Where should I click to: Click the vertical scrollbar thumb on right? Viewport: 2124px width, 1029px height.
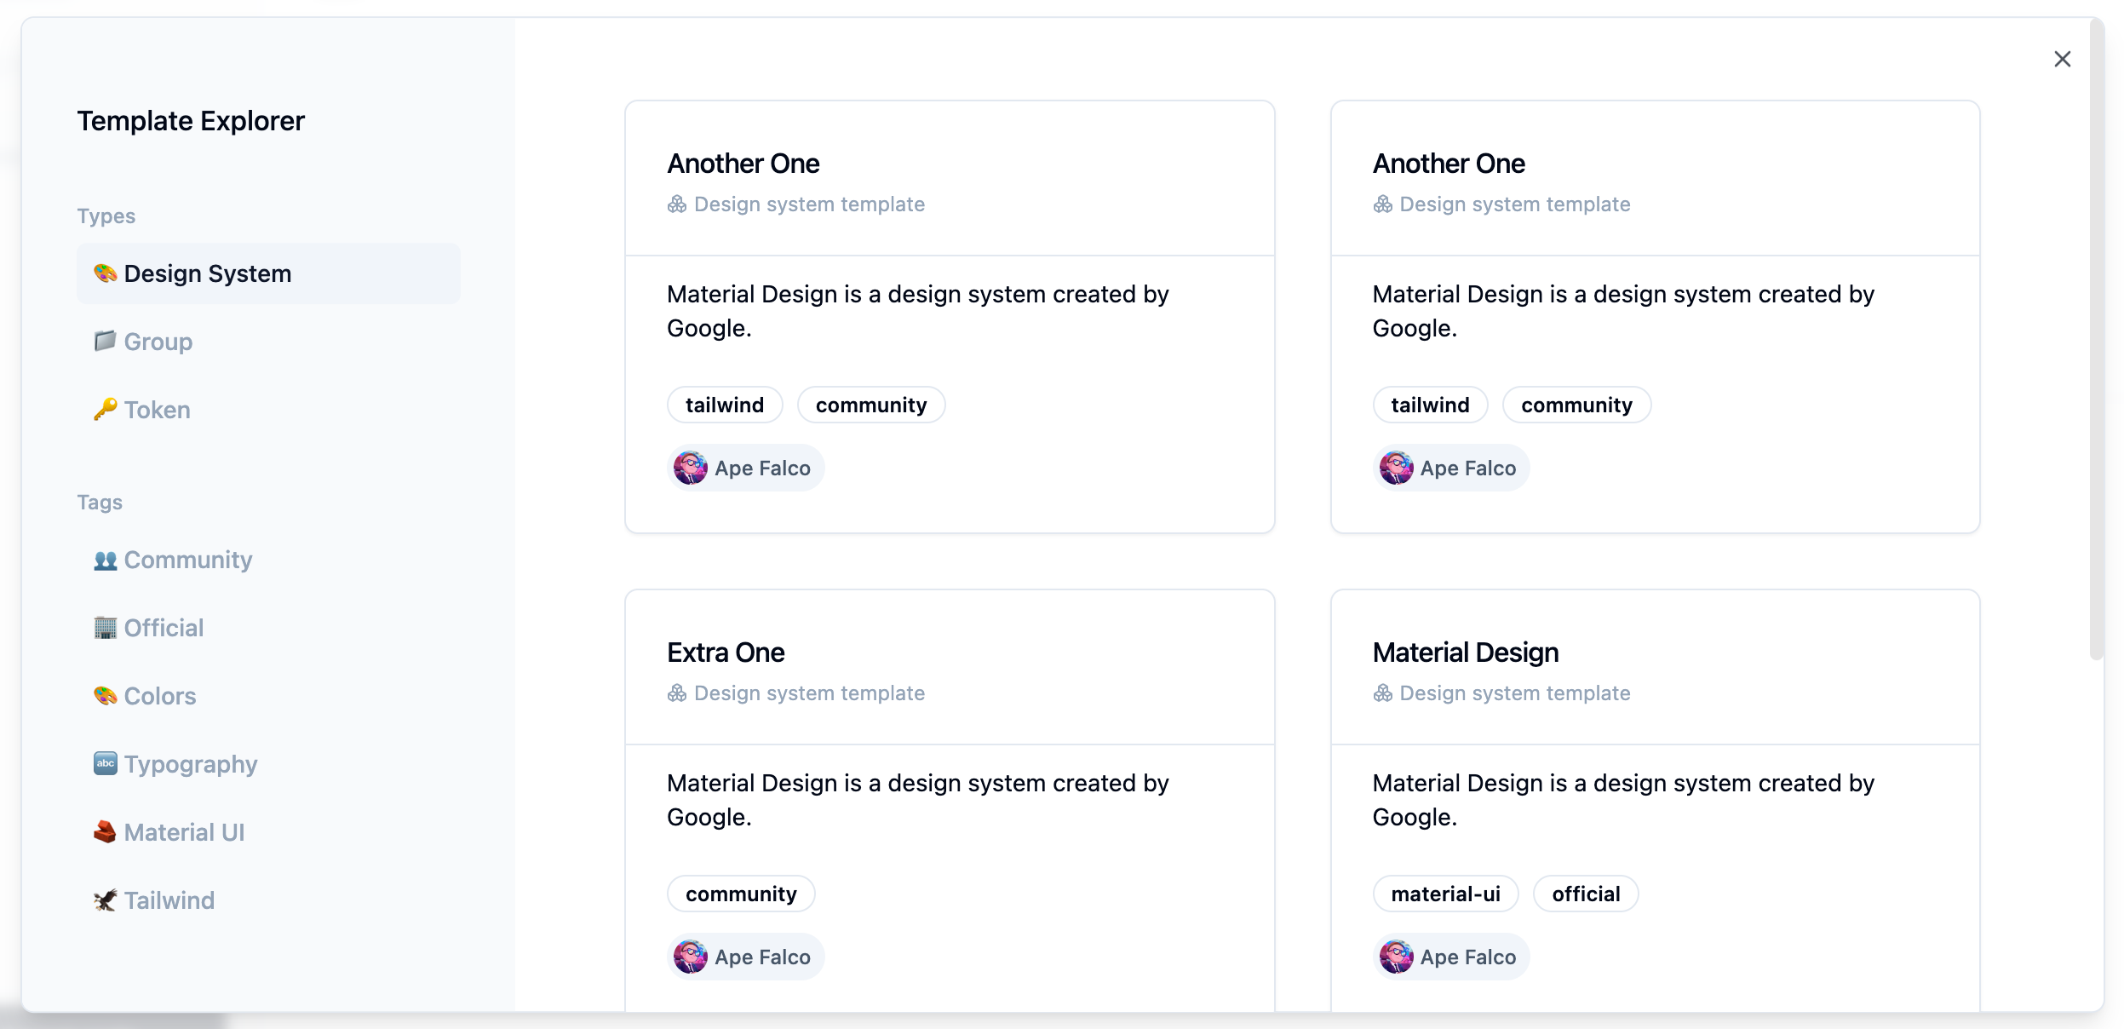tap(2096, 341)
